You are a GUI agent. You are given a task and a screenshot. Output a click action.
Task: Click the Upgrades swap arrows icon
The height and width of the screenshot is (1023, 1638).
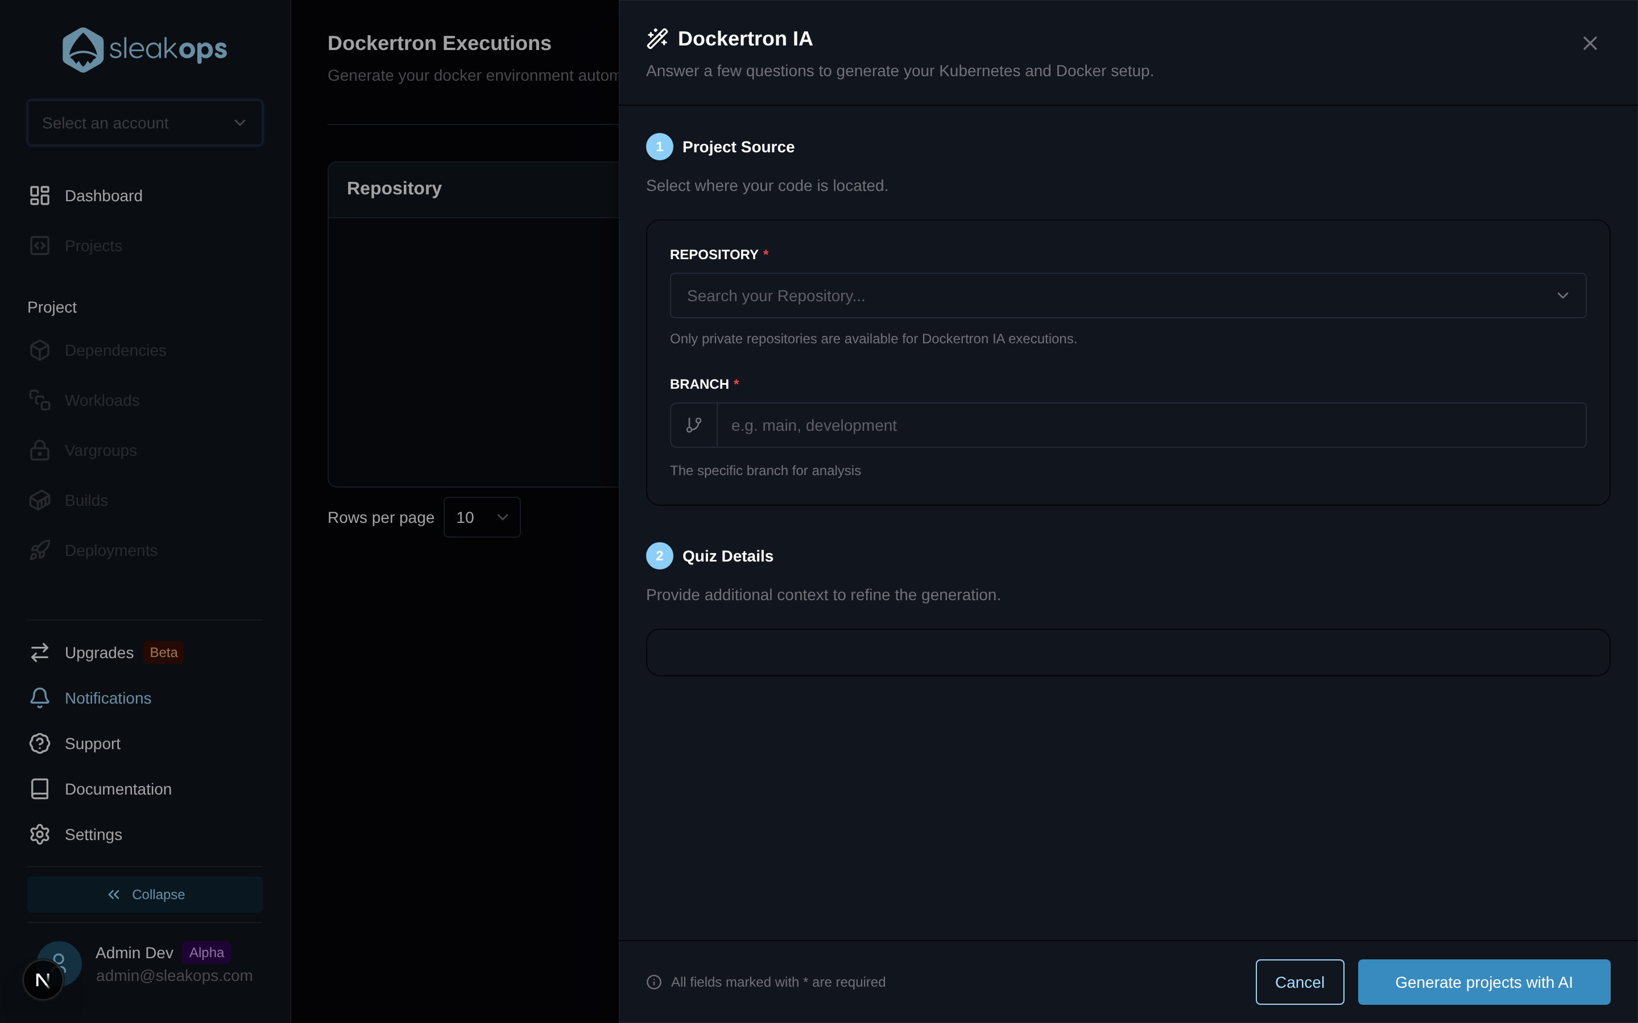click(x=40, y=652)
